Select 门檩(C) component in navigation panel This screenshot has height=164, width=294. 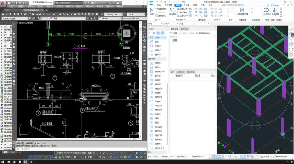(158, 46)
